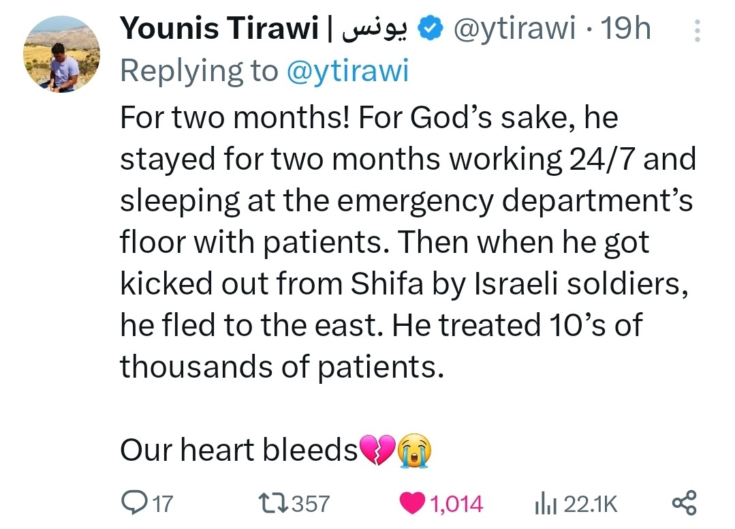
Task: Click the broken heart emoji
Action: tap(376, 451)
